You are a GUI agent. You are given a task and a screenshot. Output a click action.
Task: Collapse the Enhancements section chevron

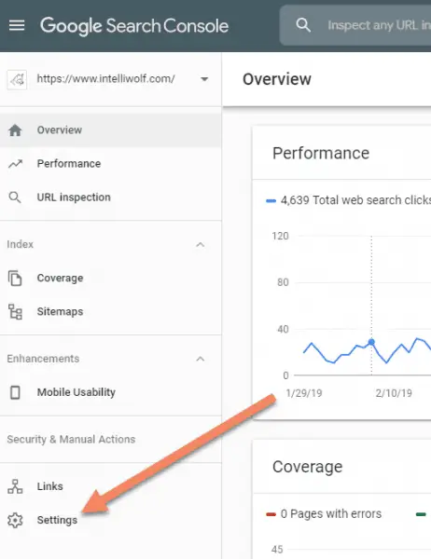[201, 359]
